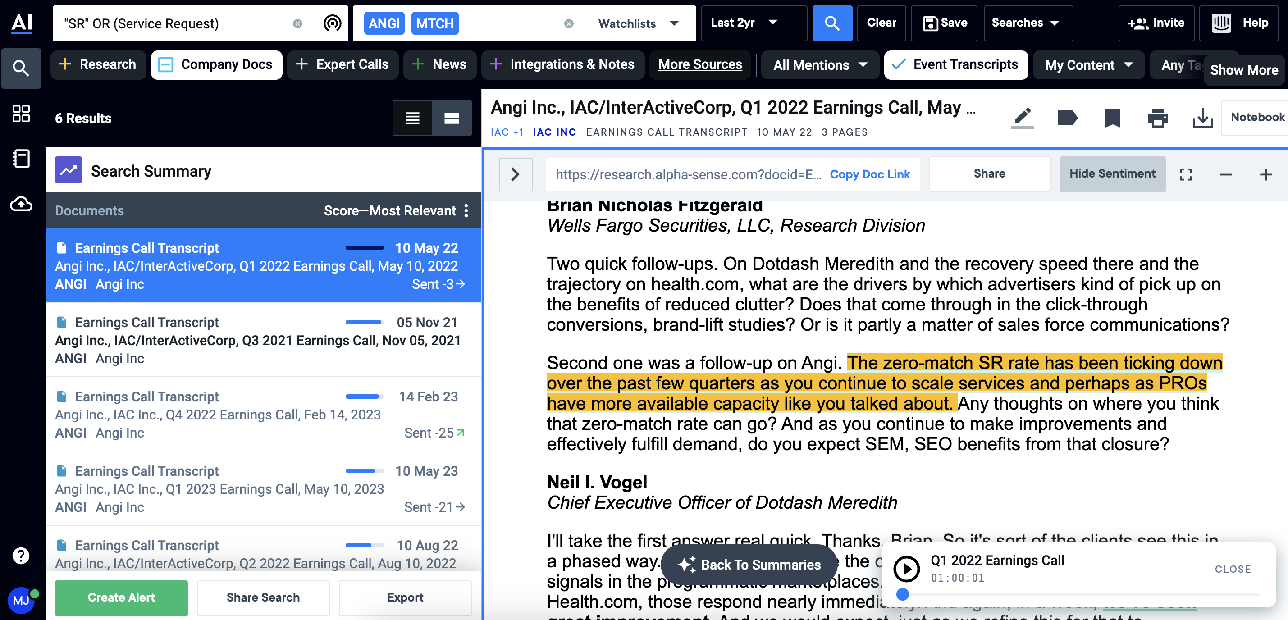Toggle the News source filter

(439, 64)
